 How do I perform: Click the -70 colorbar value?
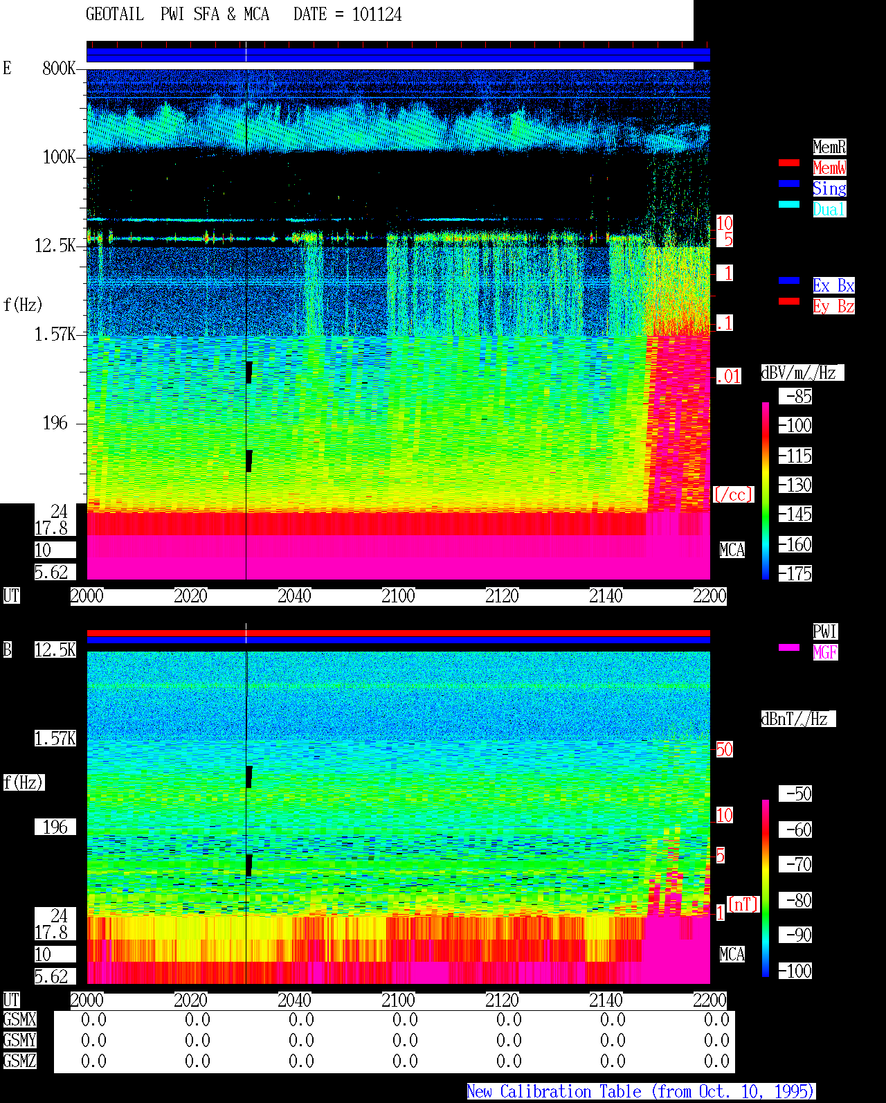[795, 864]
